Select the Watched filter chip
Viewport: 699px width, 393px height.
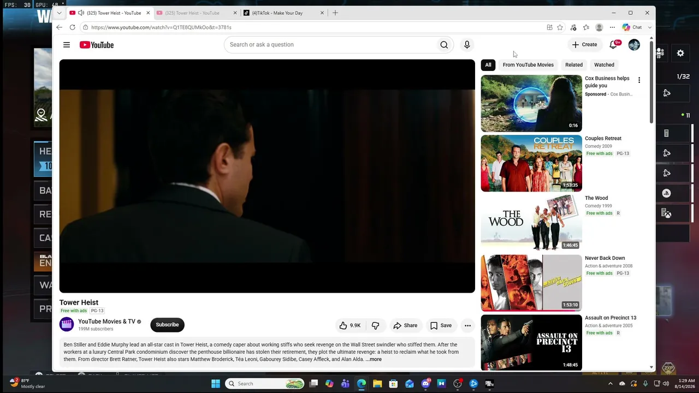(604, 65)
